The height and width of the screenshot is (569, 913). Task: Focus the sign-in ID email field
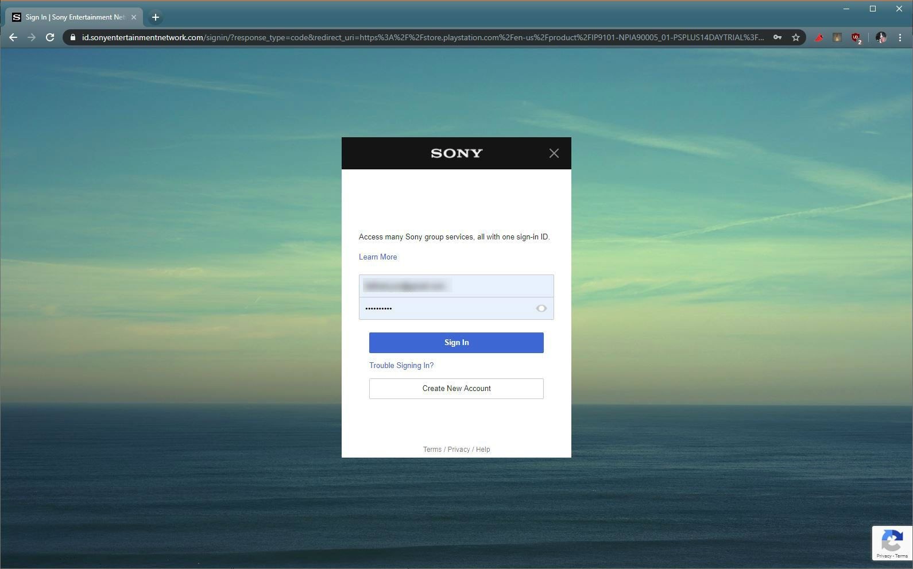click(x=456, y=286)
